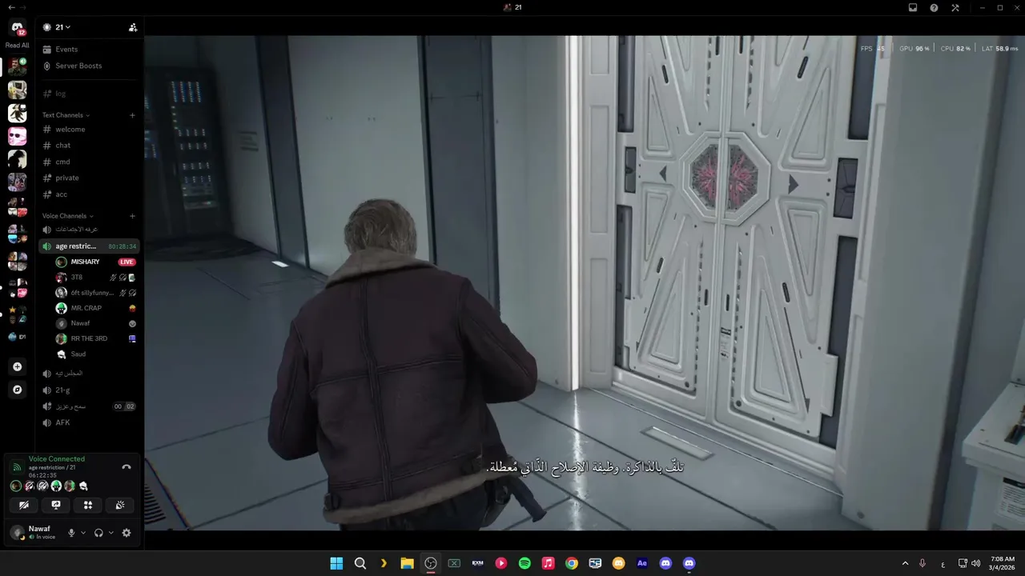
Task: Open the Activities launcher button
Action: point(88,505)
